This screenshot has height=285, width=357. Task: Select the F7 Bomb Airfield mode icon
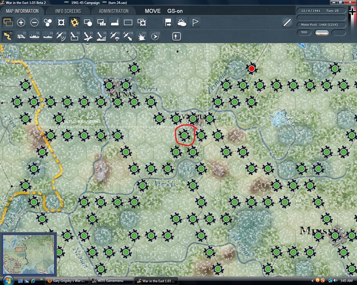88,36
